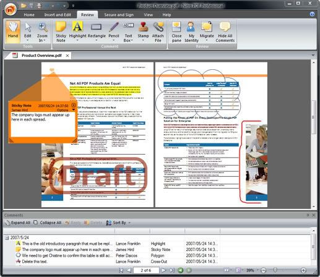Open the Stamp tool
The width and height of the screenshot is (320, 277).
[x=143, y=32]
